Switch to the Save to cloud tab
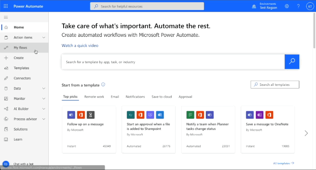 point(162,97)
